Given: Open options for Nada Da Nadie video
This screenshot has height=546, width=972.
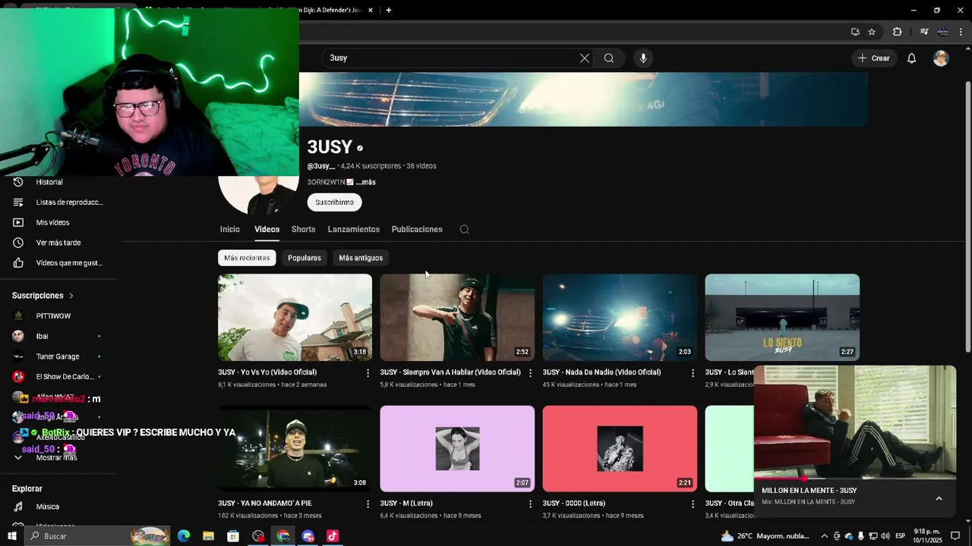Looking at the screenshot, I should pos(693,373).
